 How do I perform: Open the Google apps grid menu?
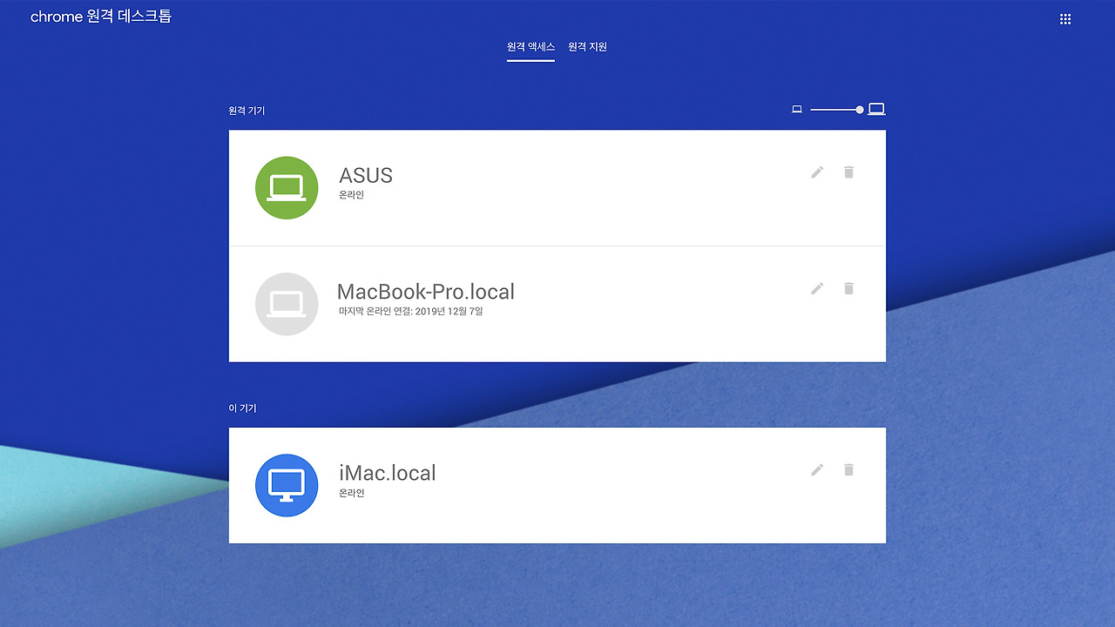click(x=1064, y=18)
